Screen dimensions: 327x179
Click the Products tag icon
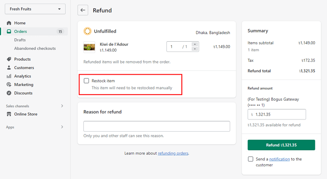pos(9,59)
